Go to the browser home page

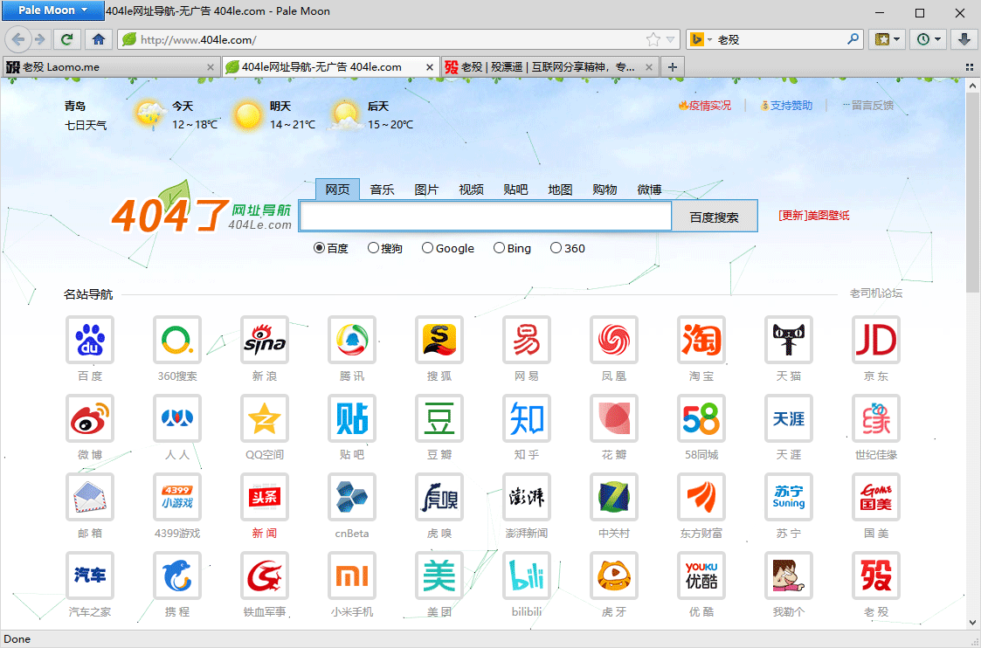pos(99,39)
